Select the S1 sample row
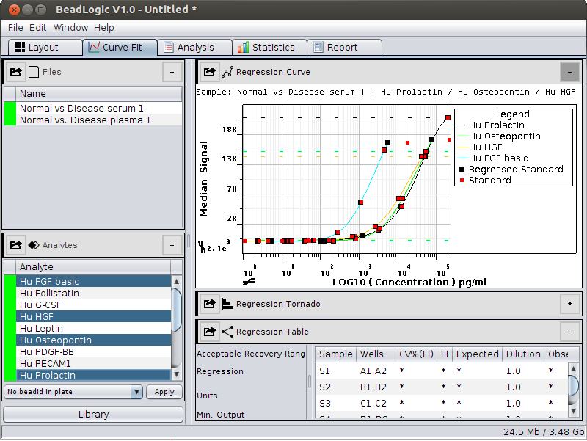The width and height of the screenshot is (587, 441). 442,371
